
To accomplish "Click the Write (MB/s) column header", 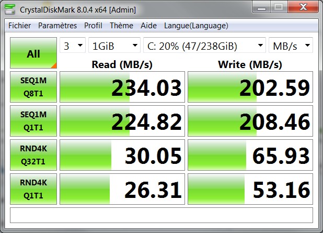I will click(250, 64).
